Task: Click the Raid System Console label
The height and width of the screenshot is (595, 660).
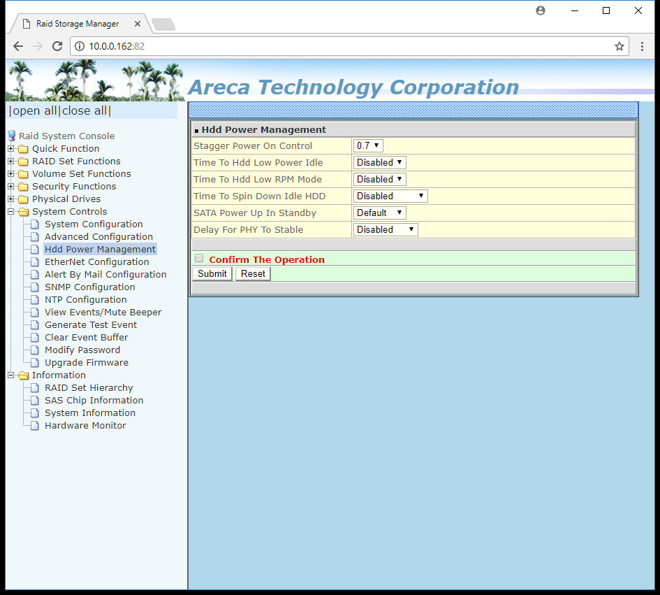Action: (66, 136)
